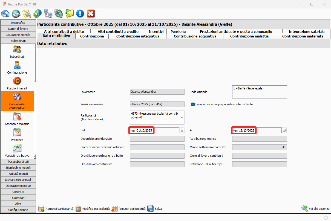
Task: Switch to the Incentivi tab
Action: pyautogui.click(x=156, y=31)
